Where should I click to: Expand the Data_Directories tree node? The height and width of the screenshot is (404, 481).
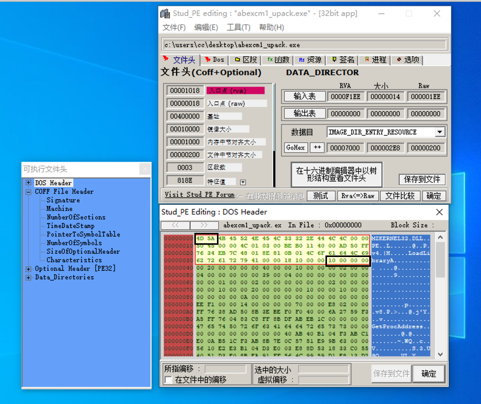(x=28, y=277)
